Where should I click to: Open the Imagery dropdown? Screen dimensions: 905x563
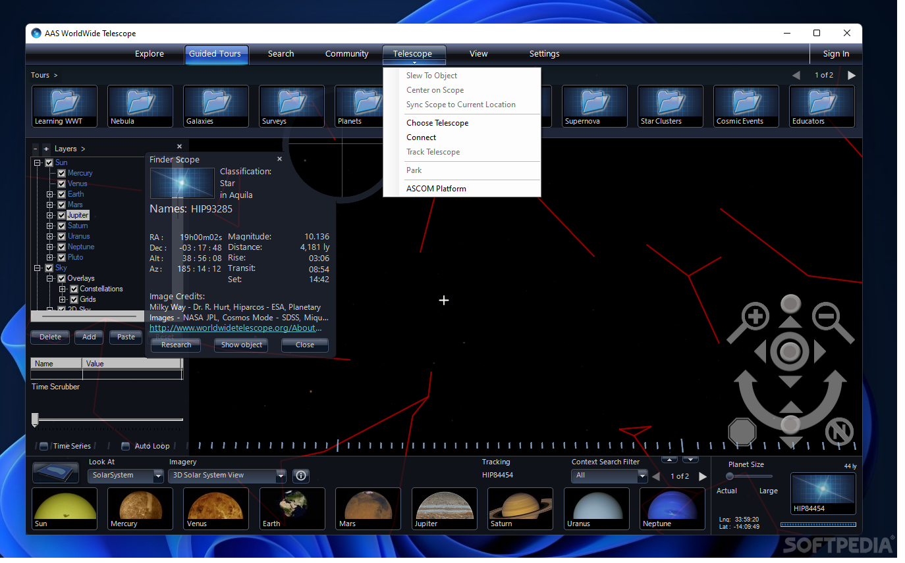tap(228, 476)
